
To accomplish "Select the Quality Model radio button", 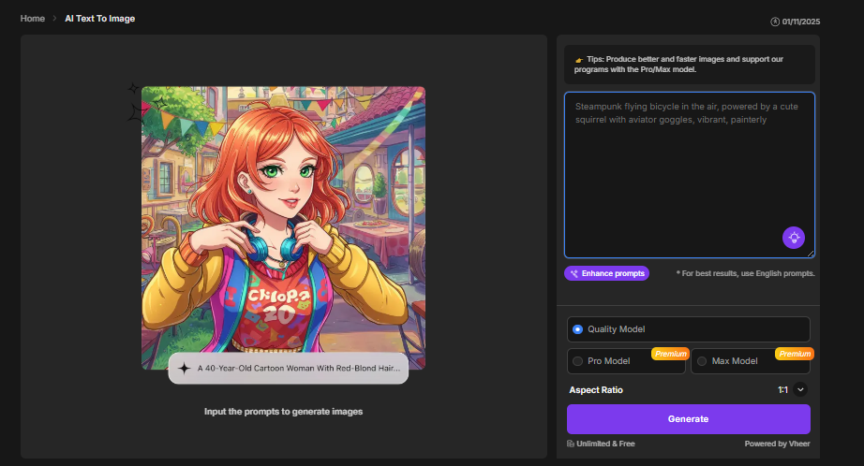I will tap(577, 329).
